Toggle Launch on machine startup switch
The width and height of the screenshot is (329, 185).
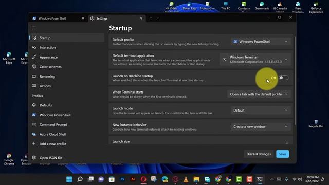coord(283,78)
